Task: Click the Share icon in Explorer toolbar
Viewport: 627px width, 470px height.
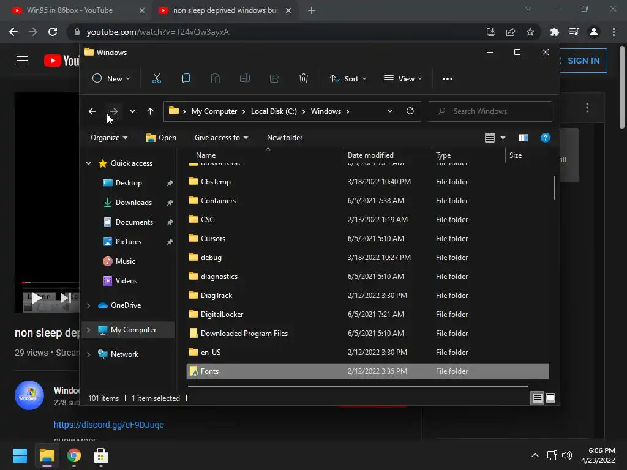Action: [274, 79]
